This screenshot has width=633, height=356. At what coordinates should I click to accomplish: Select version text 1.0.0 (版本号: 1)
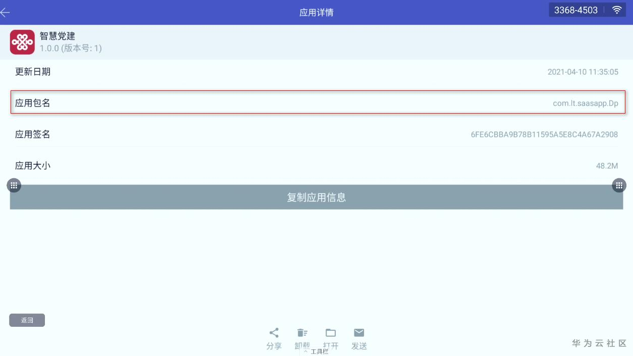71,48
